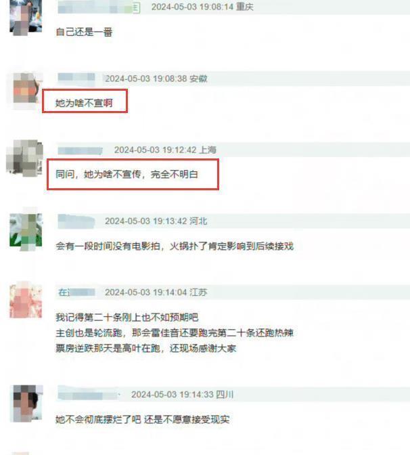Screen dimensions: 410x455
Task: Click the green avatar from 河北
Action: coord(26,230)
